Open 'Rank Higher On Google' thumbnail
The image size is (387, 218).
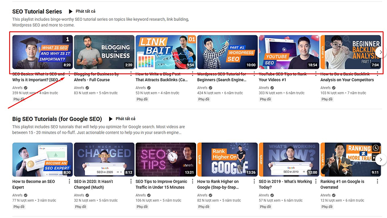pyautogui.click(x=227, y=160)
